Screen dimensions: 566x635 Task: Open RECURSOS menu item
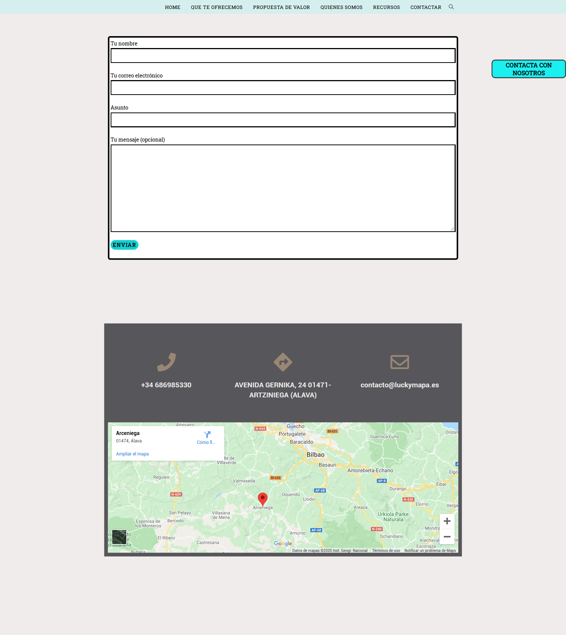386,7
